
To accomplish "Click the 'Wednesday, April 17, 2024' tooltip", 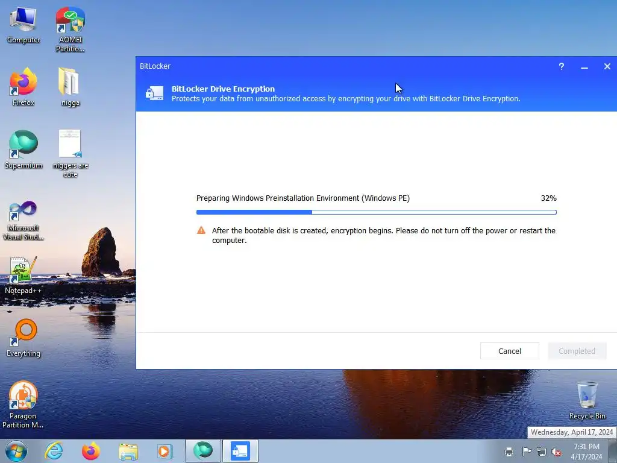I will 572,432.
